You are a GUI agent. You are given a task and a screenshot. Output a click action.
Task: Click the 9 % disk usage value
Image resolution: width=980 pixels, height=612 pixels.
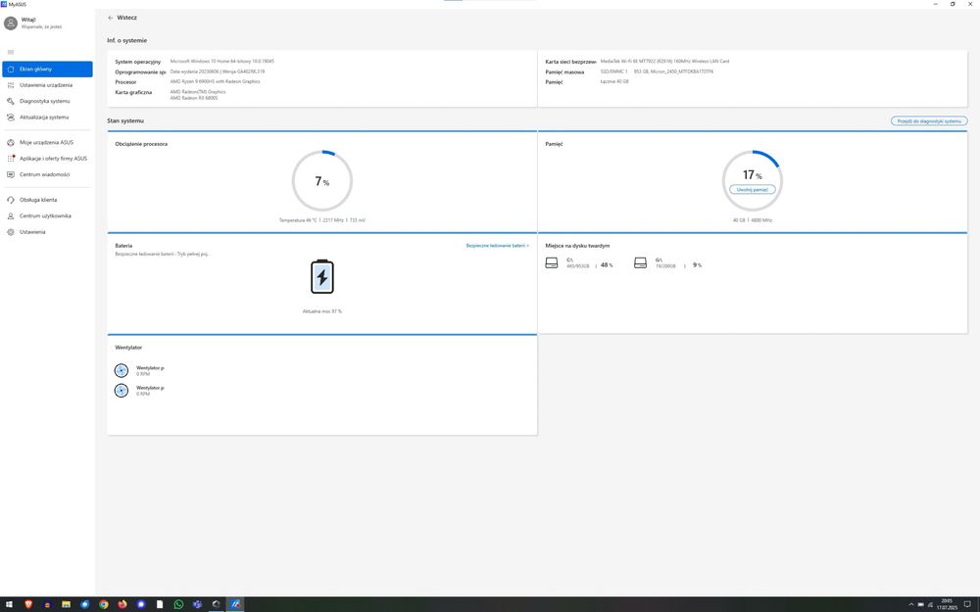coord(697,265)
